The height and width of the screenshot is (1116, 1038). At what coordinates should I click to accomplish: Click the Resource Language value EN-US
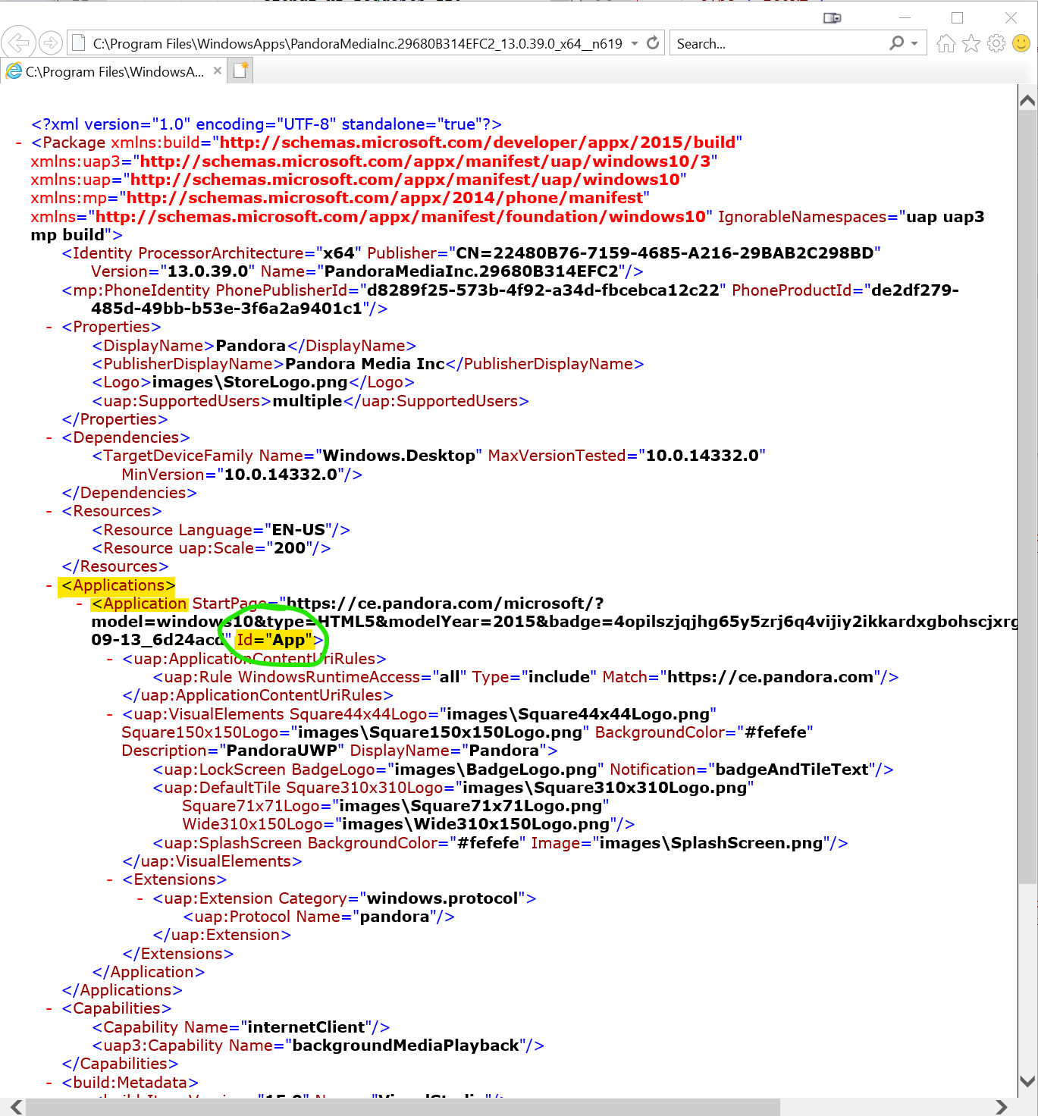click(298, 530)
